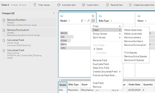Image resolution: width=155 pixels, height=93 pixels.
Task: Click the Custom Split icon
Action: coord(83,5)
